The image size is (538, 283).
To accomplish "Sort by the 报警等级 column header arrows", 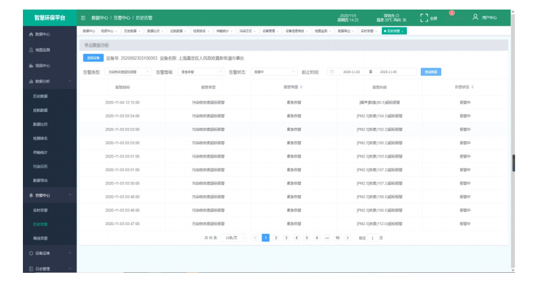I will click(301, 86).
